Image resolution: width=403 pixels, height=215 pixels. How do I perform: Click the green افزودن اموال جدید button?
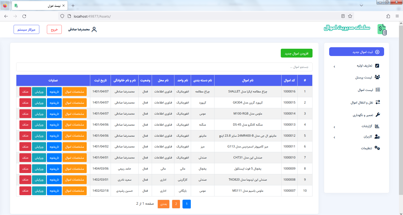point(296,53)
